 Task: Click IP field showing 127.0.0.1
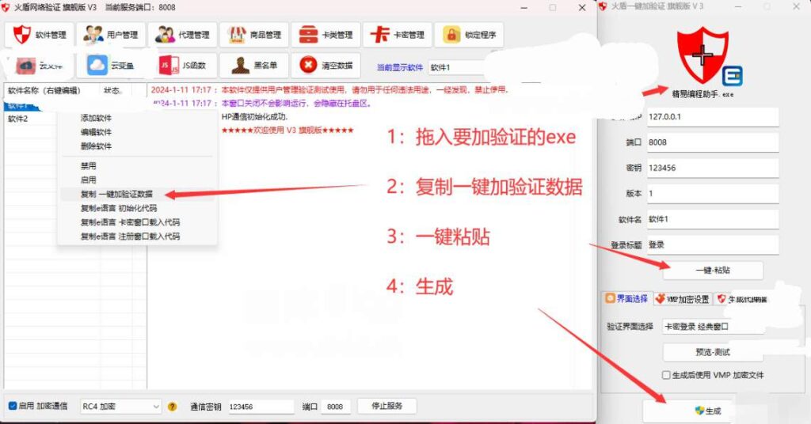(713, 117)
